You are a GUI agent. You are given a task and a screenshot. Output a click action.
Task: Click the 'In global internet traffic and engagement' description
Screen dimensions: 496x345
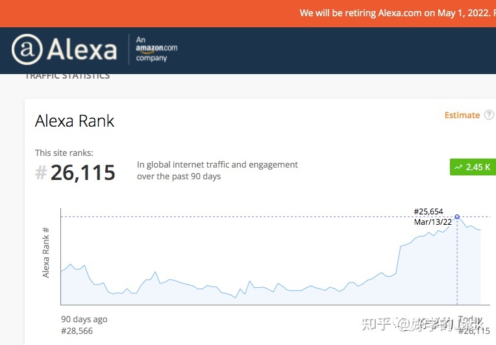pyautogui.click(x=217, y=164)
